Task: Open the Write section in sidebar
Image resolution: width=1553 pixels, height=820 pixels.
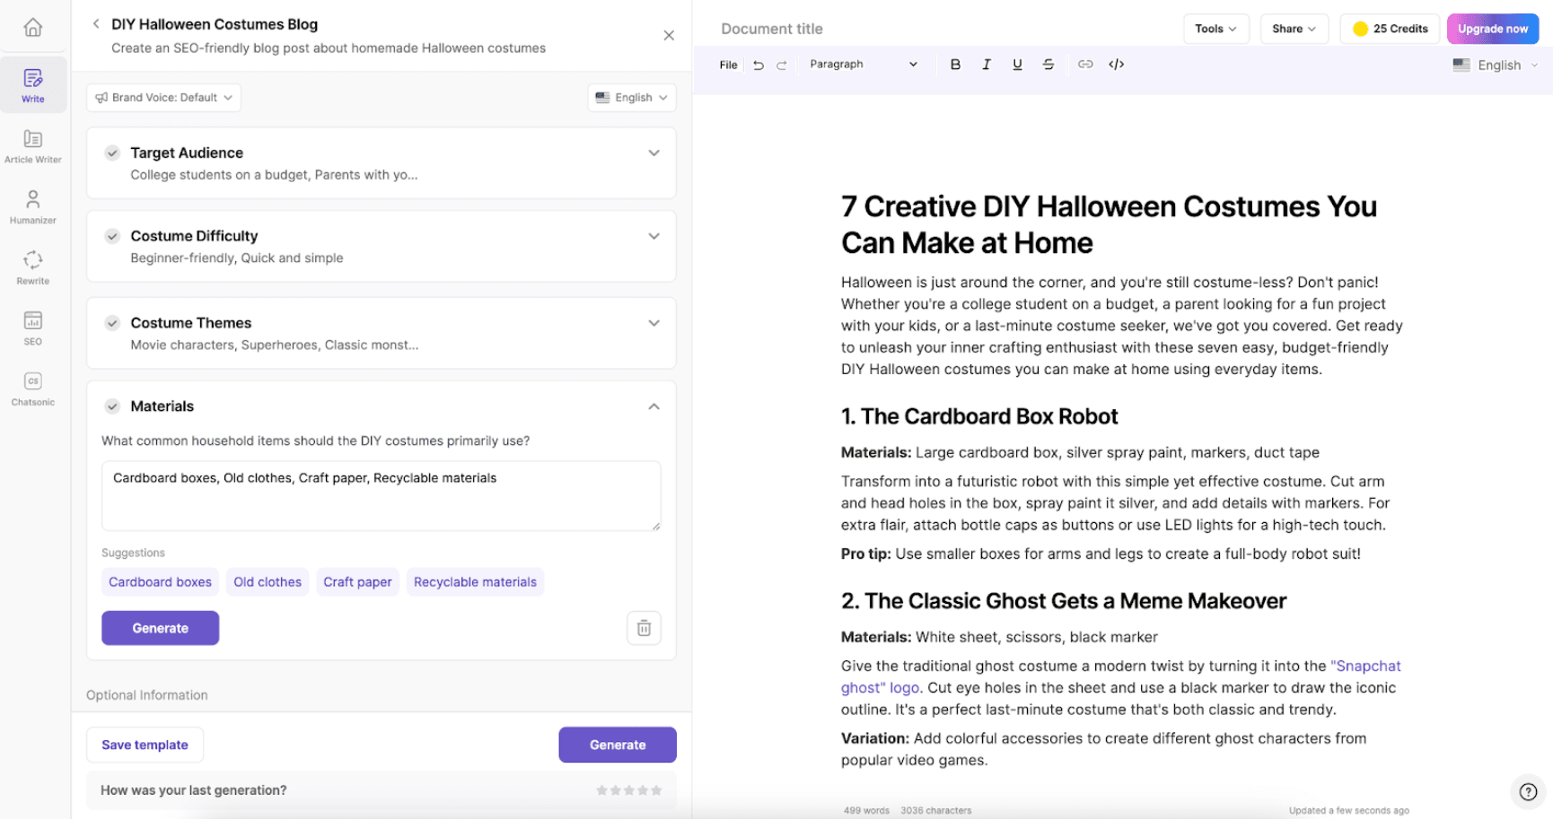Action: [33, 86]
